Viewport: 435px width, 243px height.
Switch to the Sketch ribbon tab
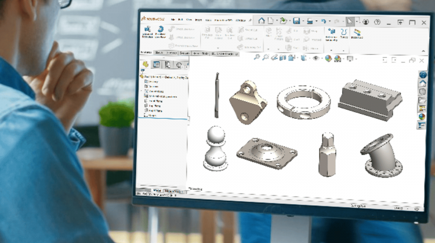point(159,53)
